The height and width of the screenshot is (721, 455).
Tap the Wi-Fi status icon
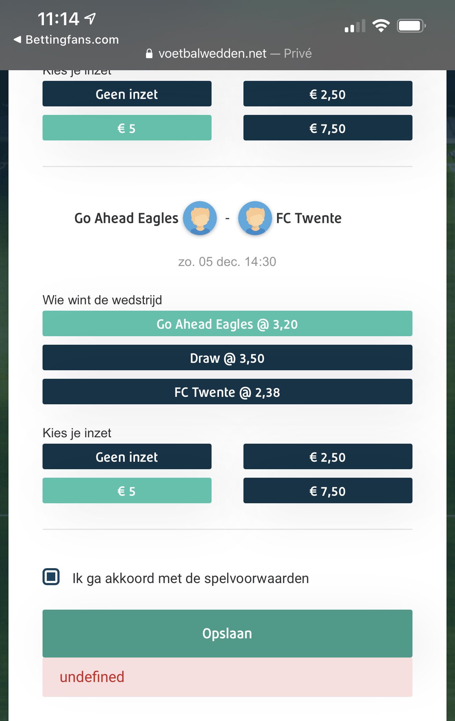click(x=381, y=26)
